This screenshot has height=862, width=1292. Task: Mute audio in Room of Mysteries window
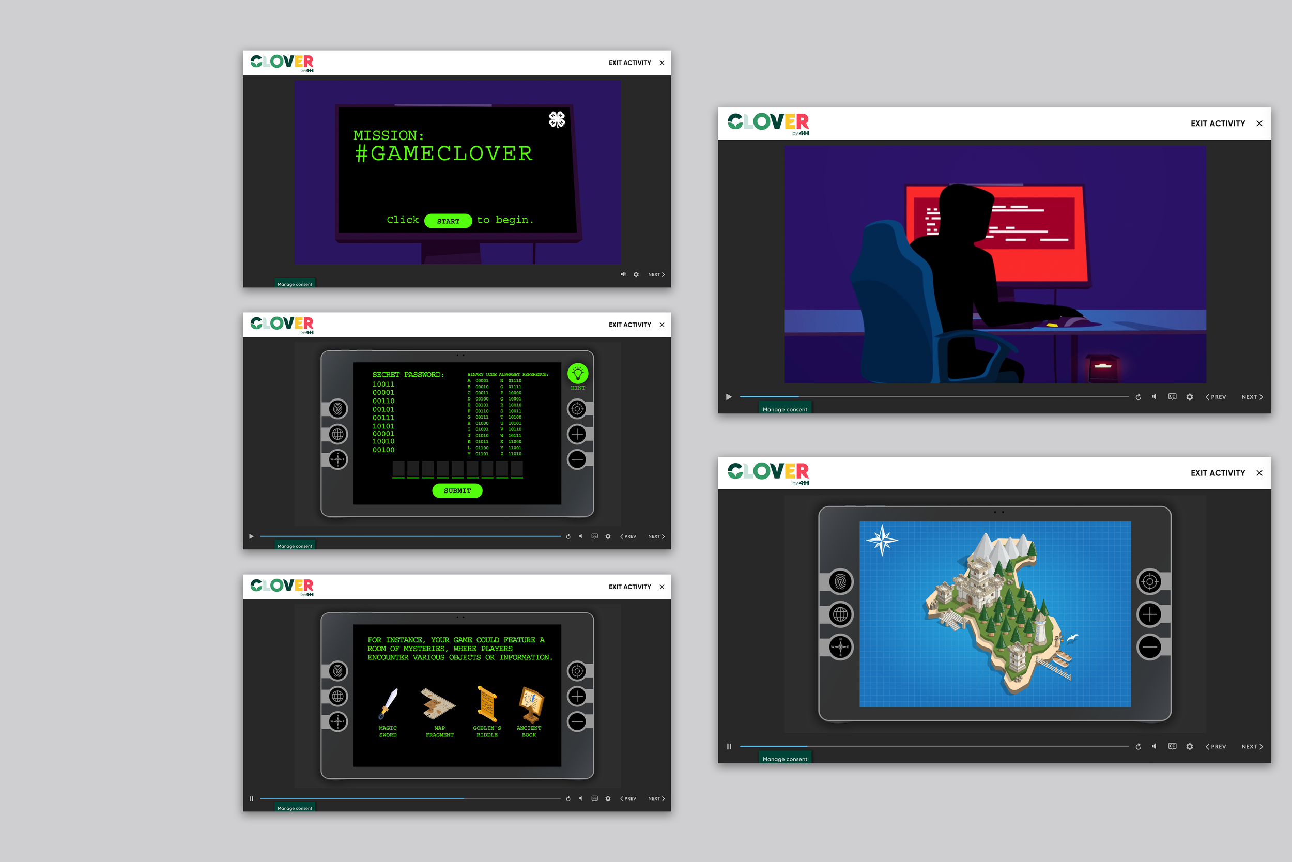coord(580,798)
